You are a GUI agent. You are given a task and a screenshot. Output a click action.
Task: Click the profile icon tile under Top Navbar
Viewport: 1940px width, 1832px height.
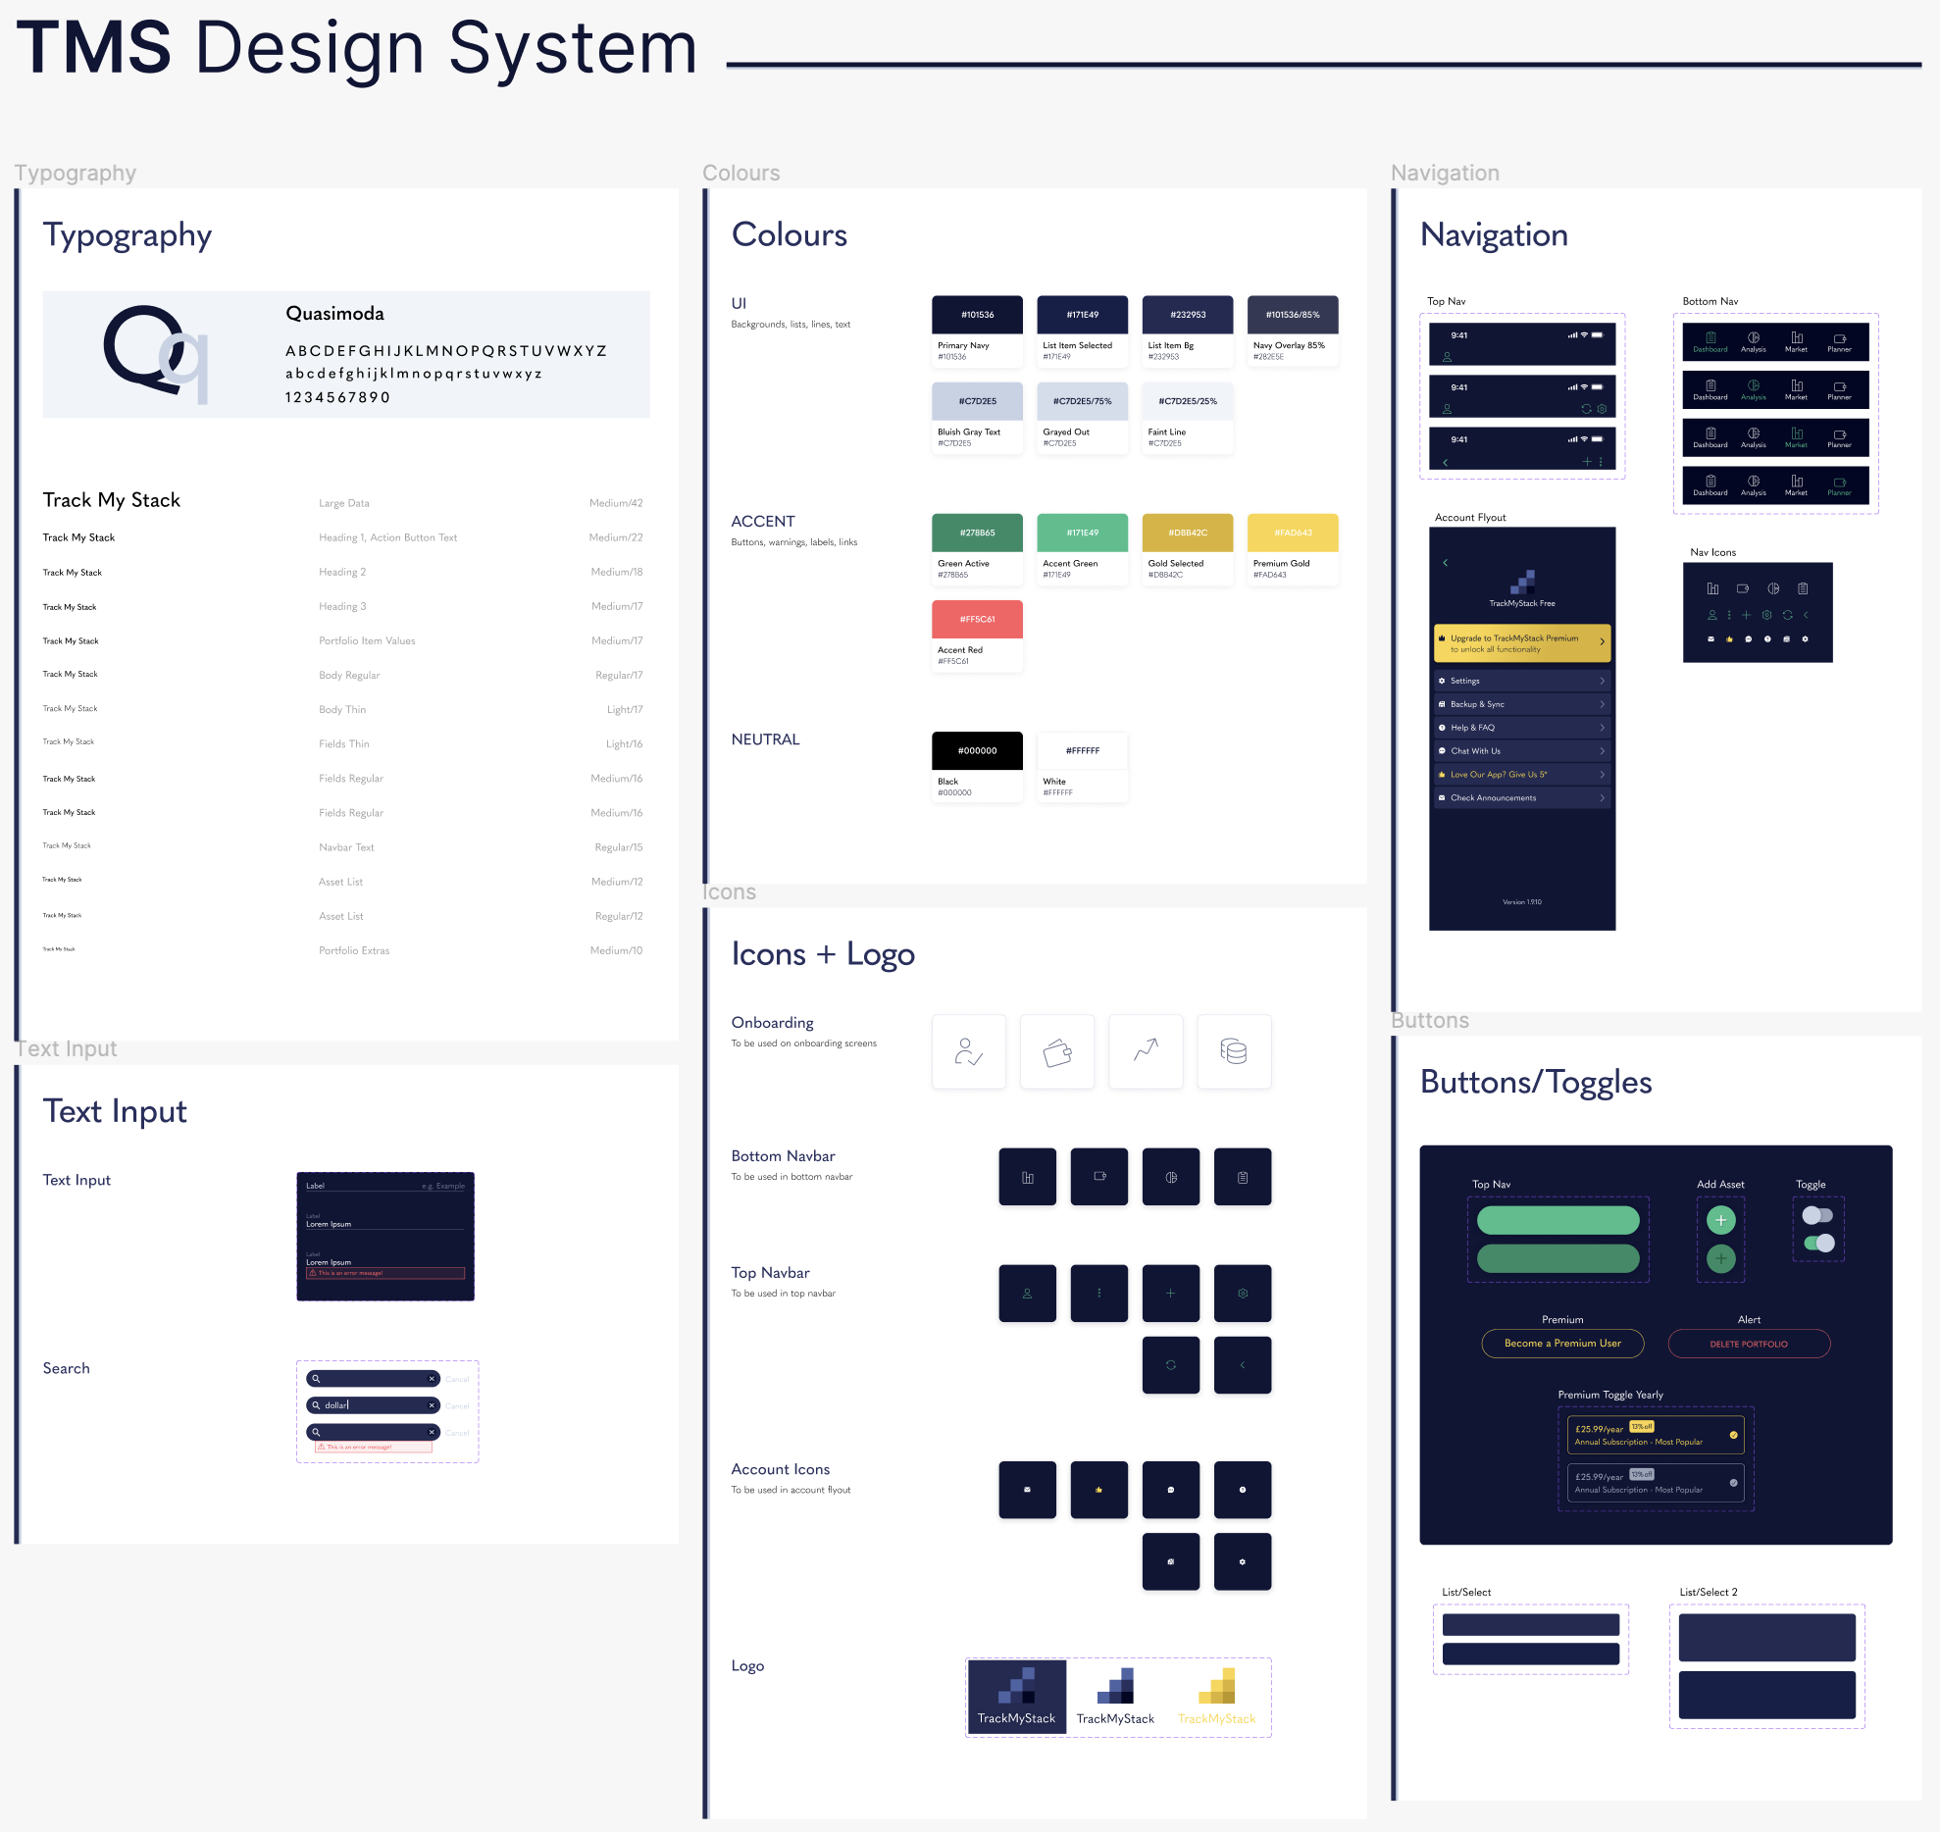point(1028,1294)
